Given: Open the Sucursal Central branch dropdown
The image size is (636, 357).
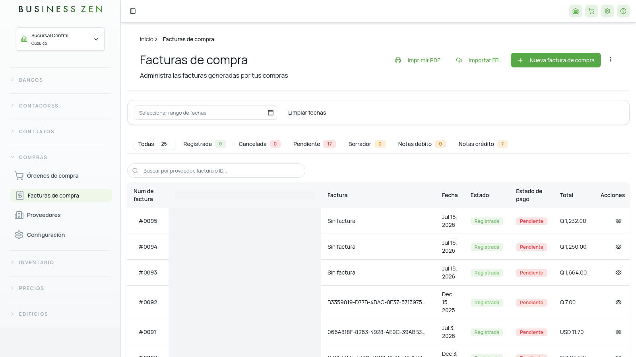Looking at the screenshot, I should click(x=60, y=39).
